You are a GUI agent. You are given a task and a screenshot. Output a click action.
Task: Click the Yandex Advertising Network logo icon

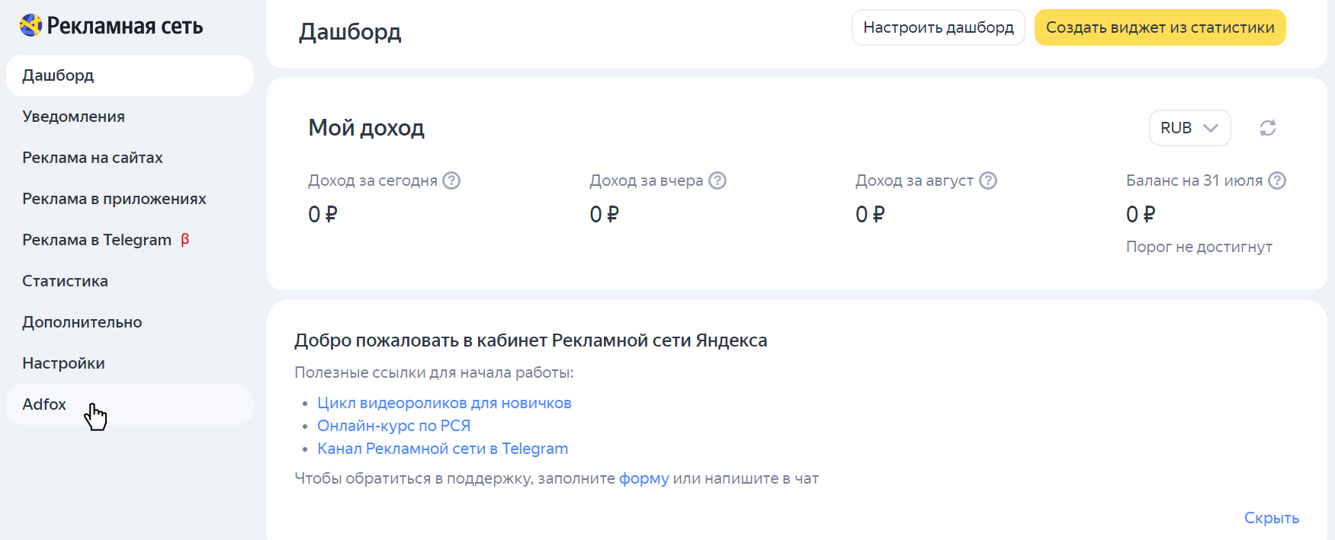coord(30,25)
